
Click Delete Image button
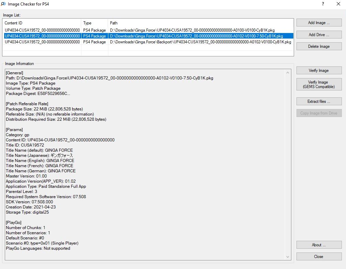tap(319, 46)
